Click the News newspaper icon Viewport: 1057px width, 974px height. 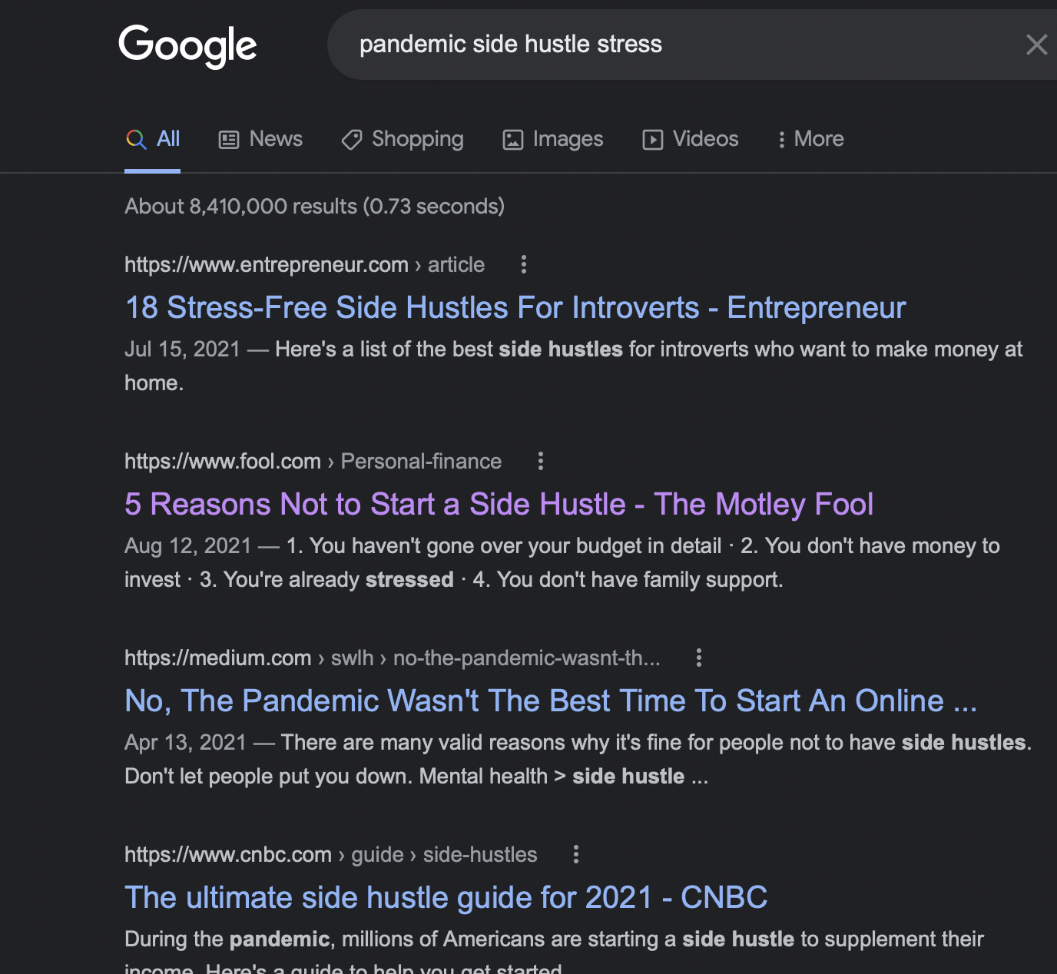[229, 140]
